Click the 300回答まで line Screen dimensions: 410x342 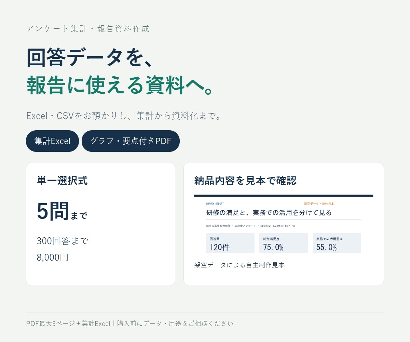pos(63,241)
